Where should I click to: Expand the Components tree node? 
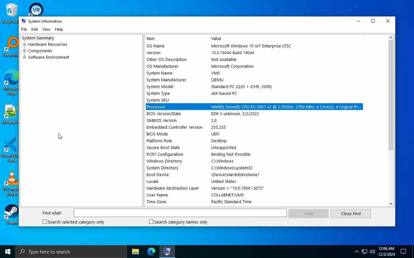(24, 51)
